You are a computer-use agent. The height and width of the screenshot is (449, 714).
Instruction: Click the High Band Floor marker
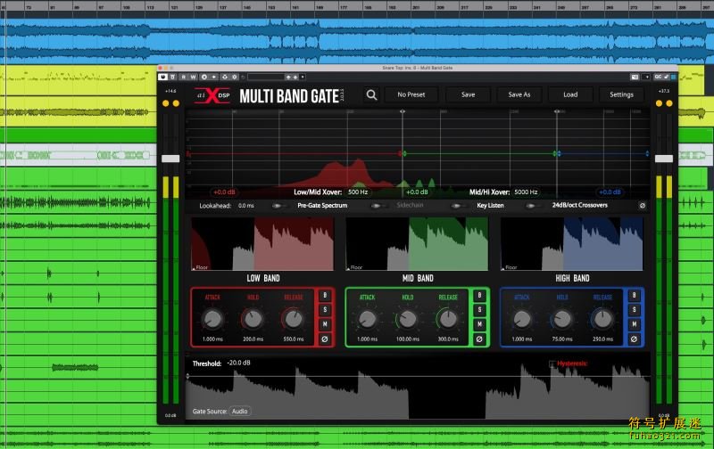(x=510, y=267)
